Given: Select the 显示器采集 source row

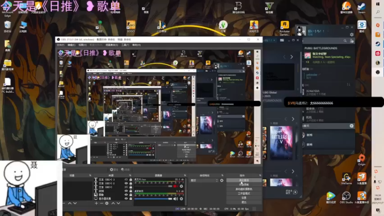Looking at the screenshot, I should click(112, 198).
